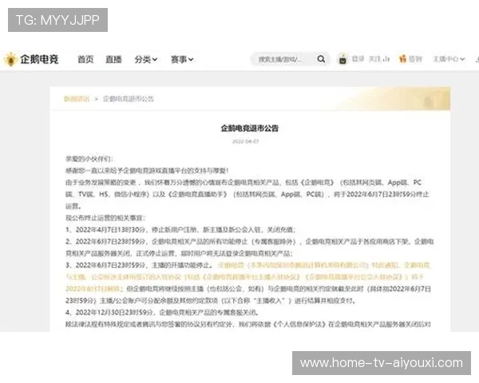Click the magnifier search icon
The width and height of the screenshot is (479, 383).
[x=321, y=59]
